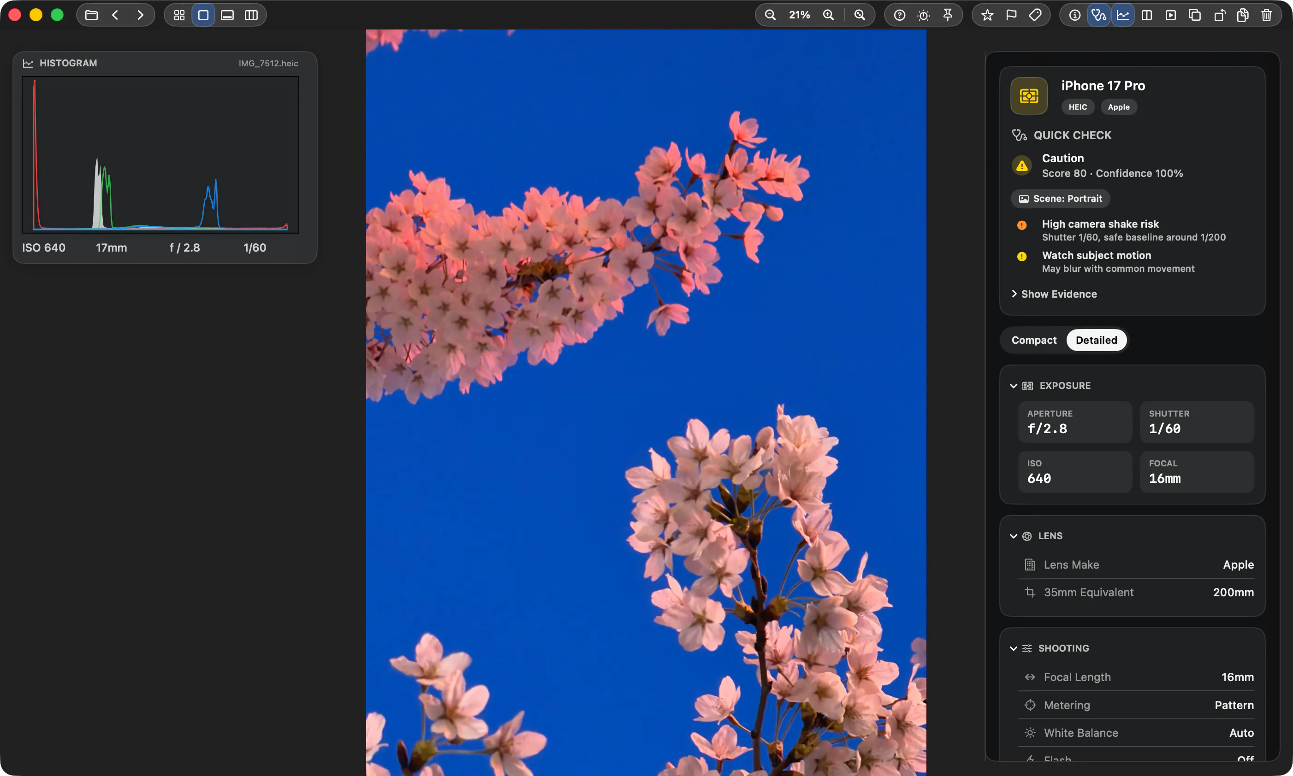This screenshot has height=776, width=1293.
Task: Switch to filmstrip view mode
Action: tap(228, 15)
